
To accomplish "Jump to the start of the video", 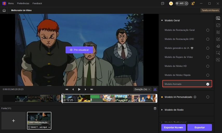I will [x=67, y=89].
